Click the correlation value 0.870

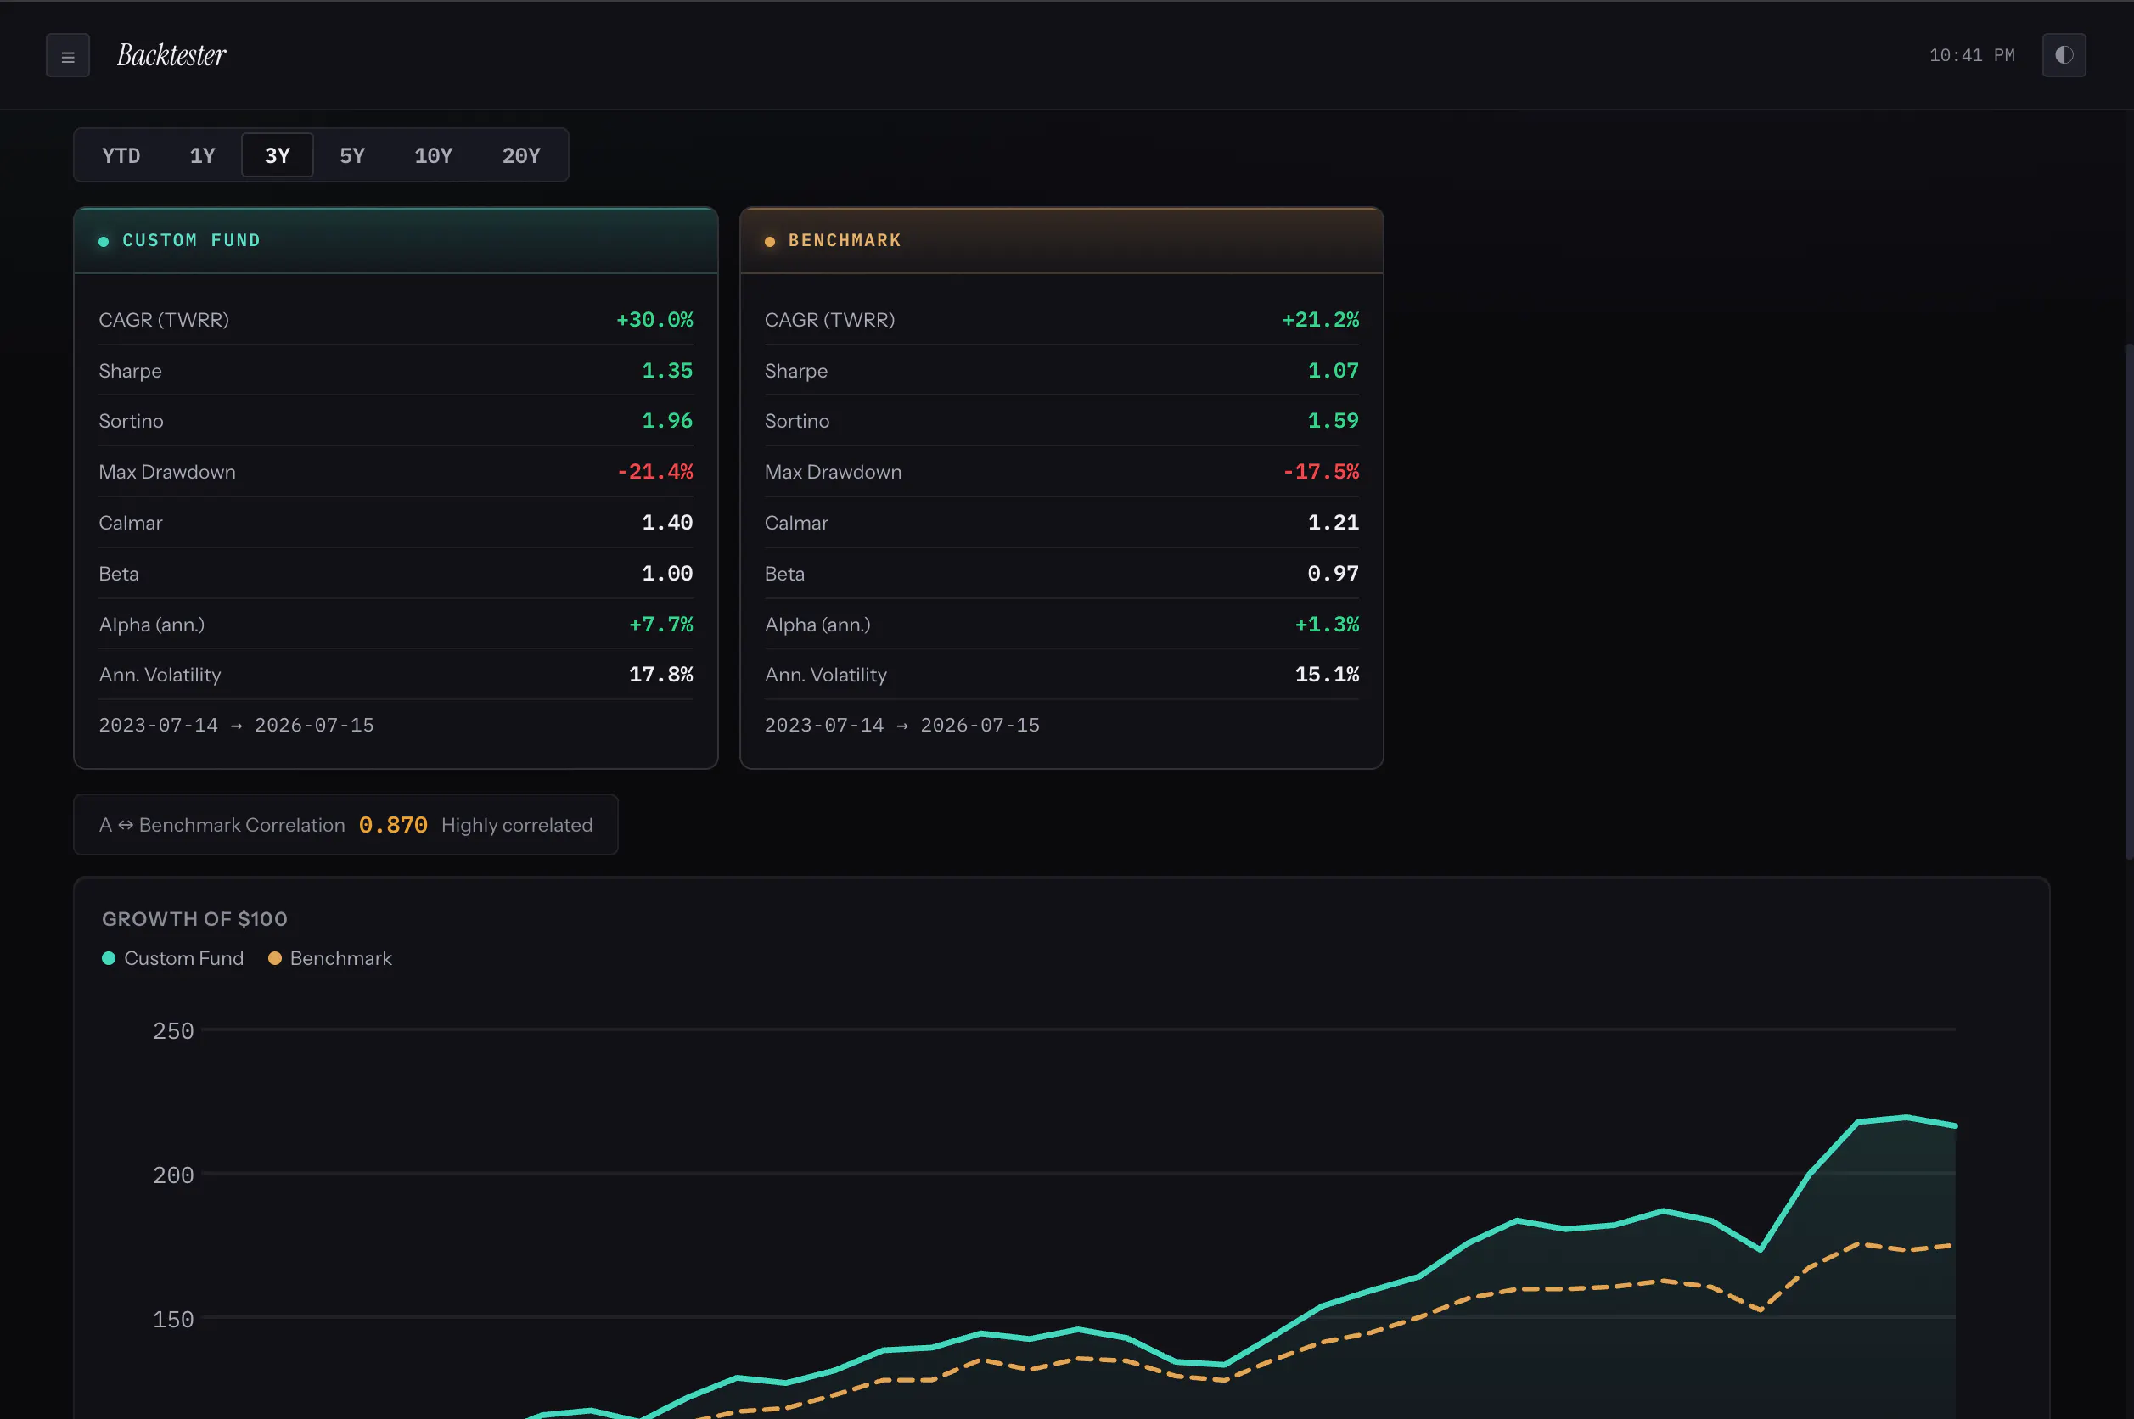[393, 825]
